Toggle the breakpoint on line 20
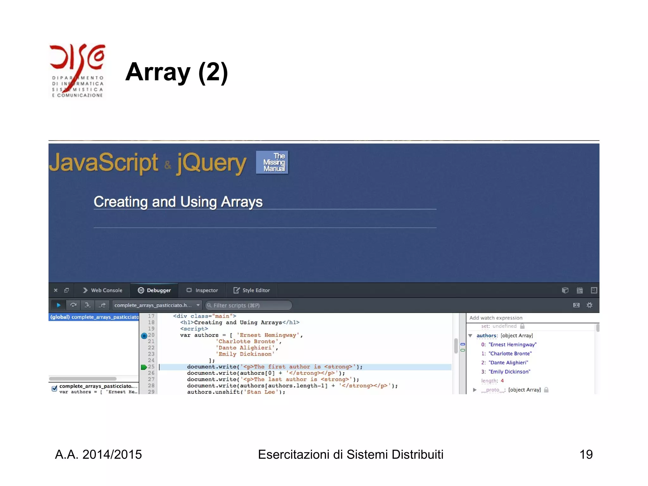 click(144, 335)
